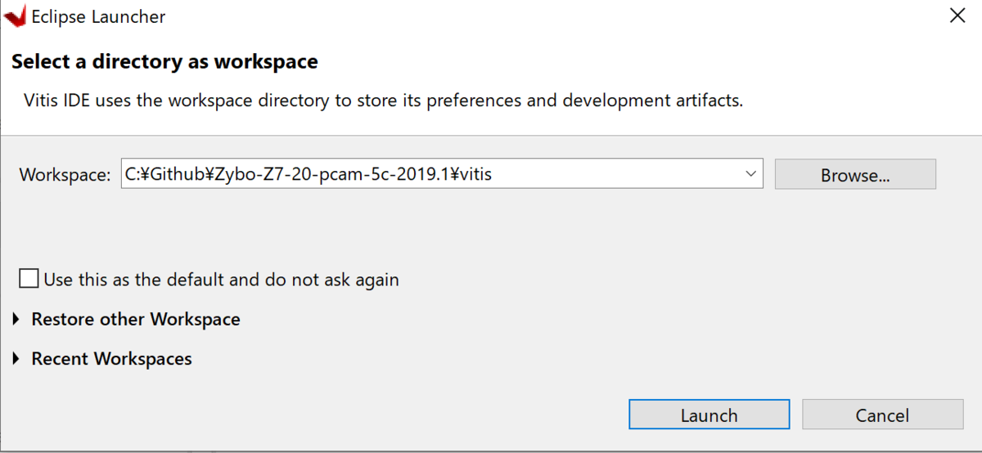The width and height of the screenshot is (982, 453).
Task: Expand the triangle beside Recent Workspaces
Action: pos(17,359)
